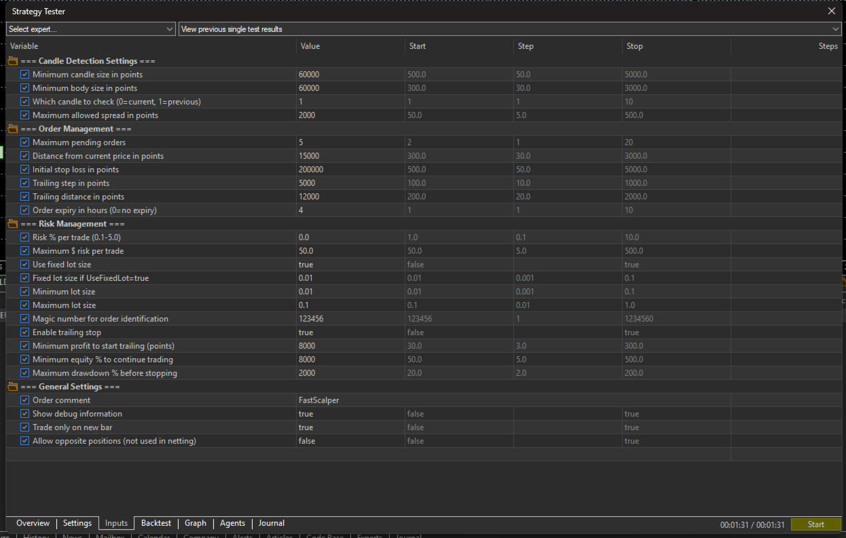The width and height of the screenshot is (846, 538).
Task: Switch to the Overview tab
Action: click(33, 523)
